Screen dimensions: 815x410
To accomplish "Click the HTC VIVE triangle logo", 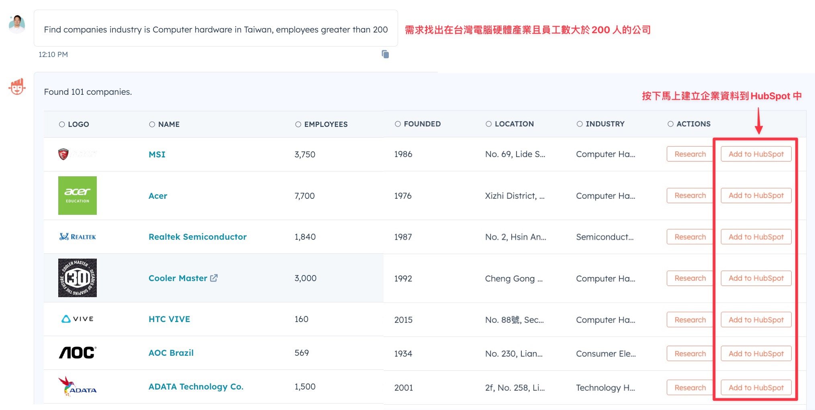I will (x=77, y=319).
